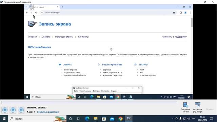The image size is (217, 122).
Task: Click the 'Скачать' link in the recorded page
Action: (x=46, y=37)
